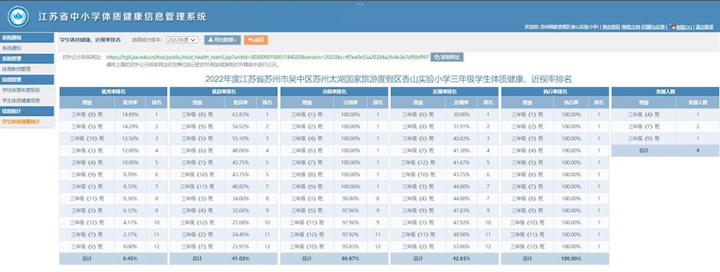This screenshot has width=720, height=272.
Task: Click the 63.83% good rate cell
Action: coord(240,114)
